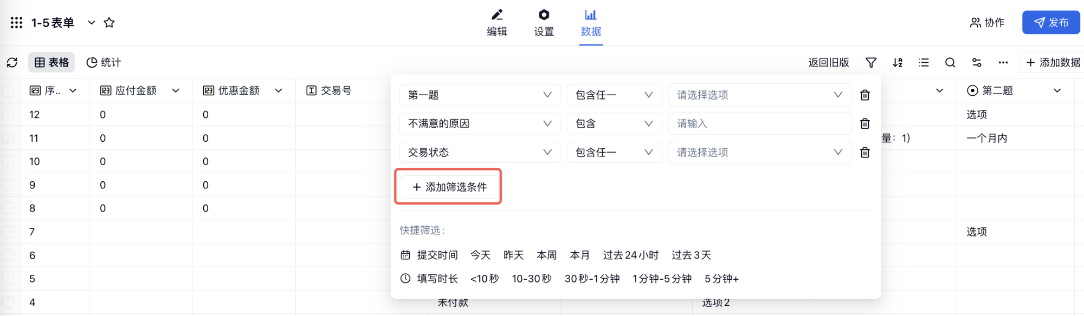Click the 请输入 filter text field
Image resolution: width=1084 pixels, height=316 pixels.
tap(760, 123)
